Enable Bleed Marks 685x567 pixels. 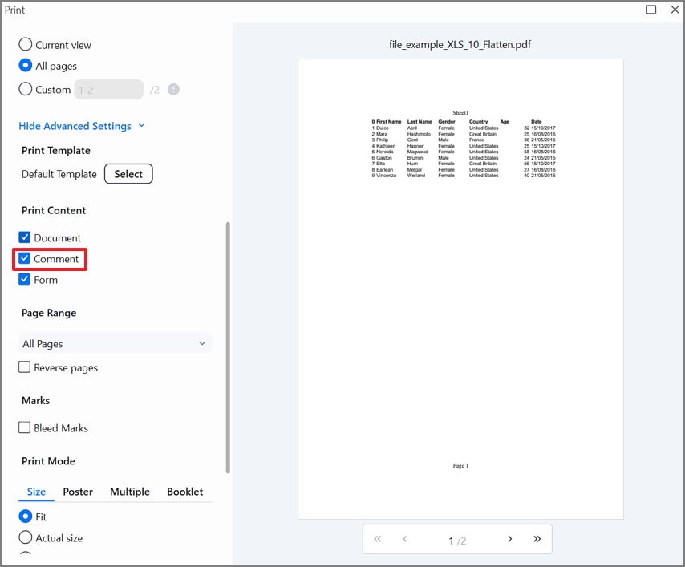click(x=25, y=427)
